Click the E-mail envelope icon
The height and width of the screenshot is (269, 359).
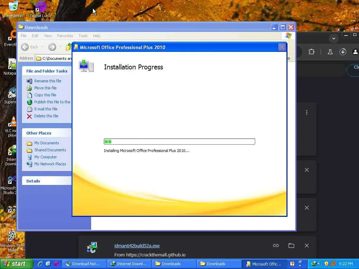tap(29, 109)
